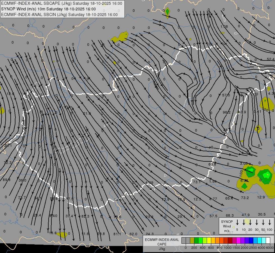Pick the yellow 600 J/kg legend swatch

click(x=209, y=240)
